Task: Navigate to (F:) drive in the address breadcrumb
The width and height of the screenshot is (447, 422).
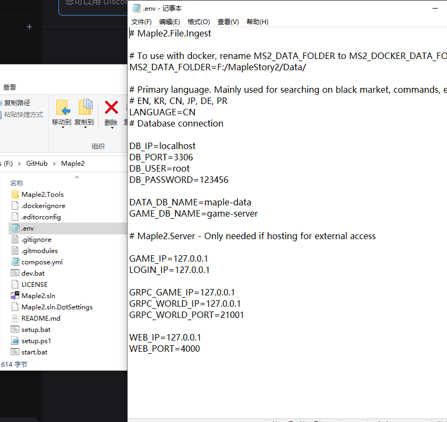Action: point(8,164)
